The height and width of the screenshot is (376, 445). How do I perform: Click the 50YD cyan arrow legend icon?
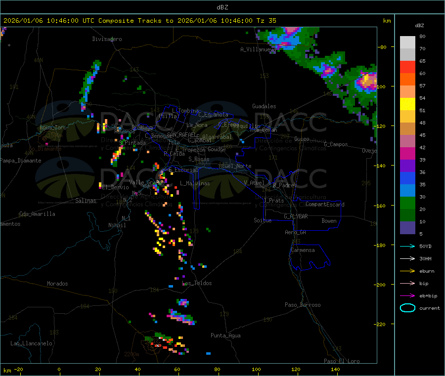407,246
